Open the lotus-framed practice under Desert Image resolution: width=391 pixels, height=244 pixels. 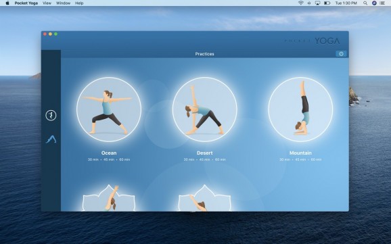coord(205,198)
